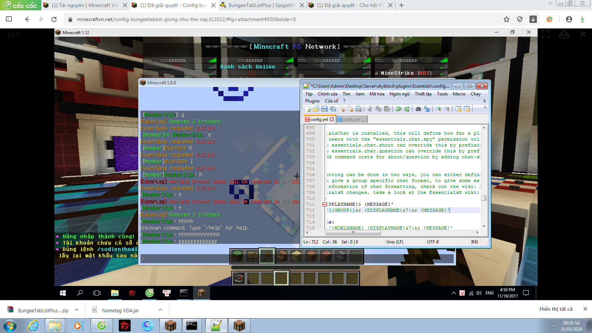The width and height of the screenshot is (592, 333).
Task: Open the Macro menu in Notepad++
Action: click(x=459, y=94)
